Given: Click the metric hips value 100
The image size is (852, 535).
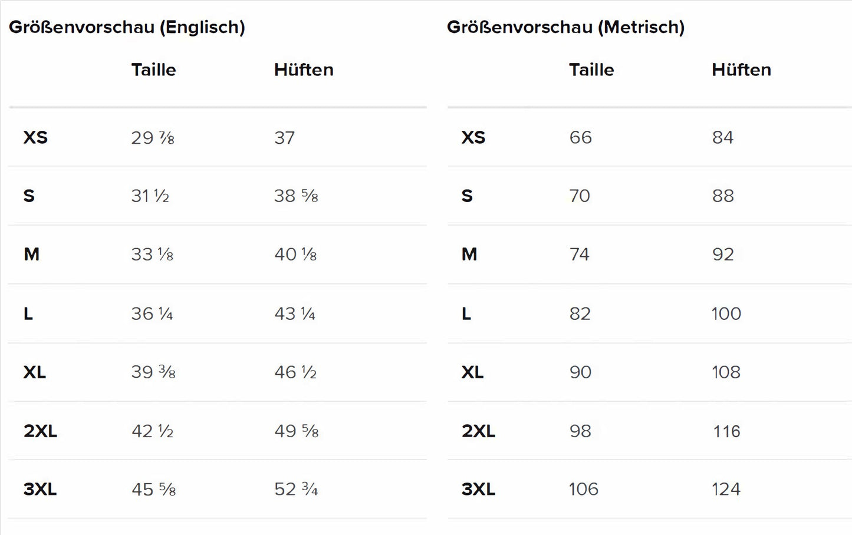Looking at the screenshot, I should click(726, 313).
